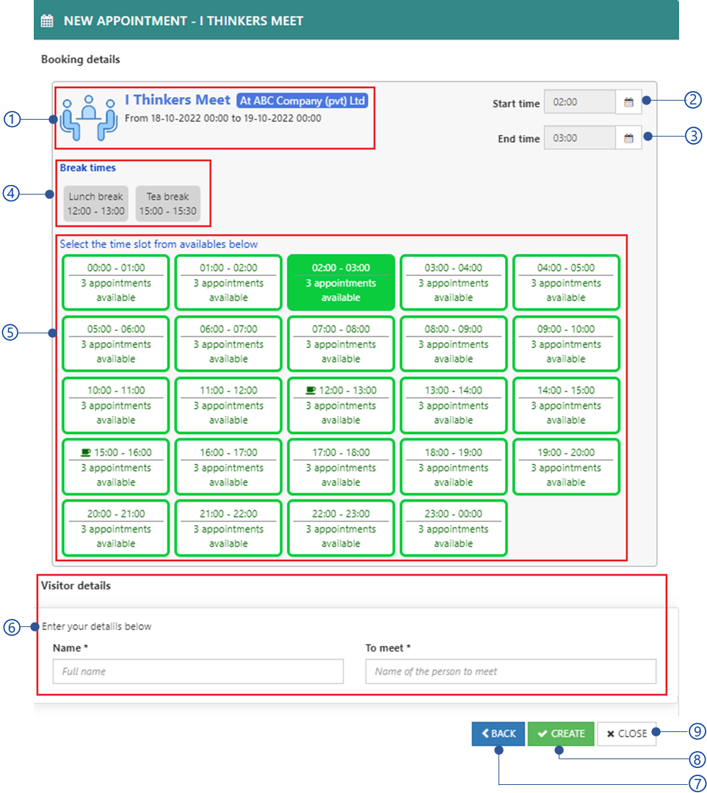Select the 19:00 - 20:00 time slot
The width and height of the screenshot is (707, 793).
pos(566,467)
